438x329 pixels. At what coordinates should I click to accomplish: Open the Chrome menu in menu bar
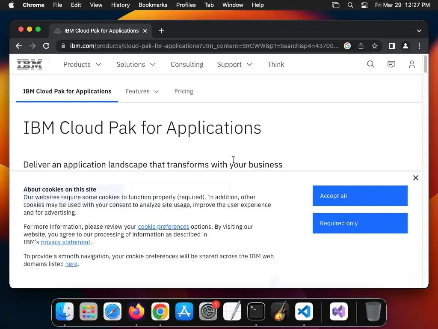33,5
